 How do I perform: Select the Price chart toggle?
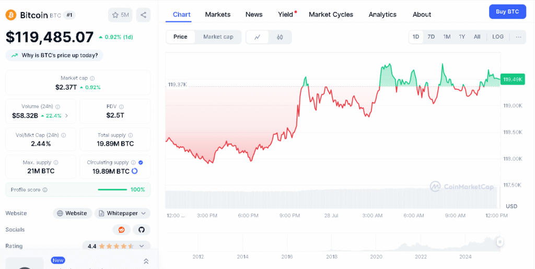point(180,37)
